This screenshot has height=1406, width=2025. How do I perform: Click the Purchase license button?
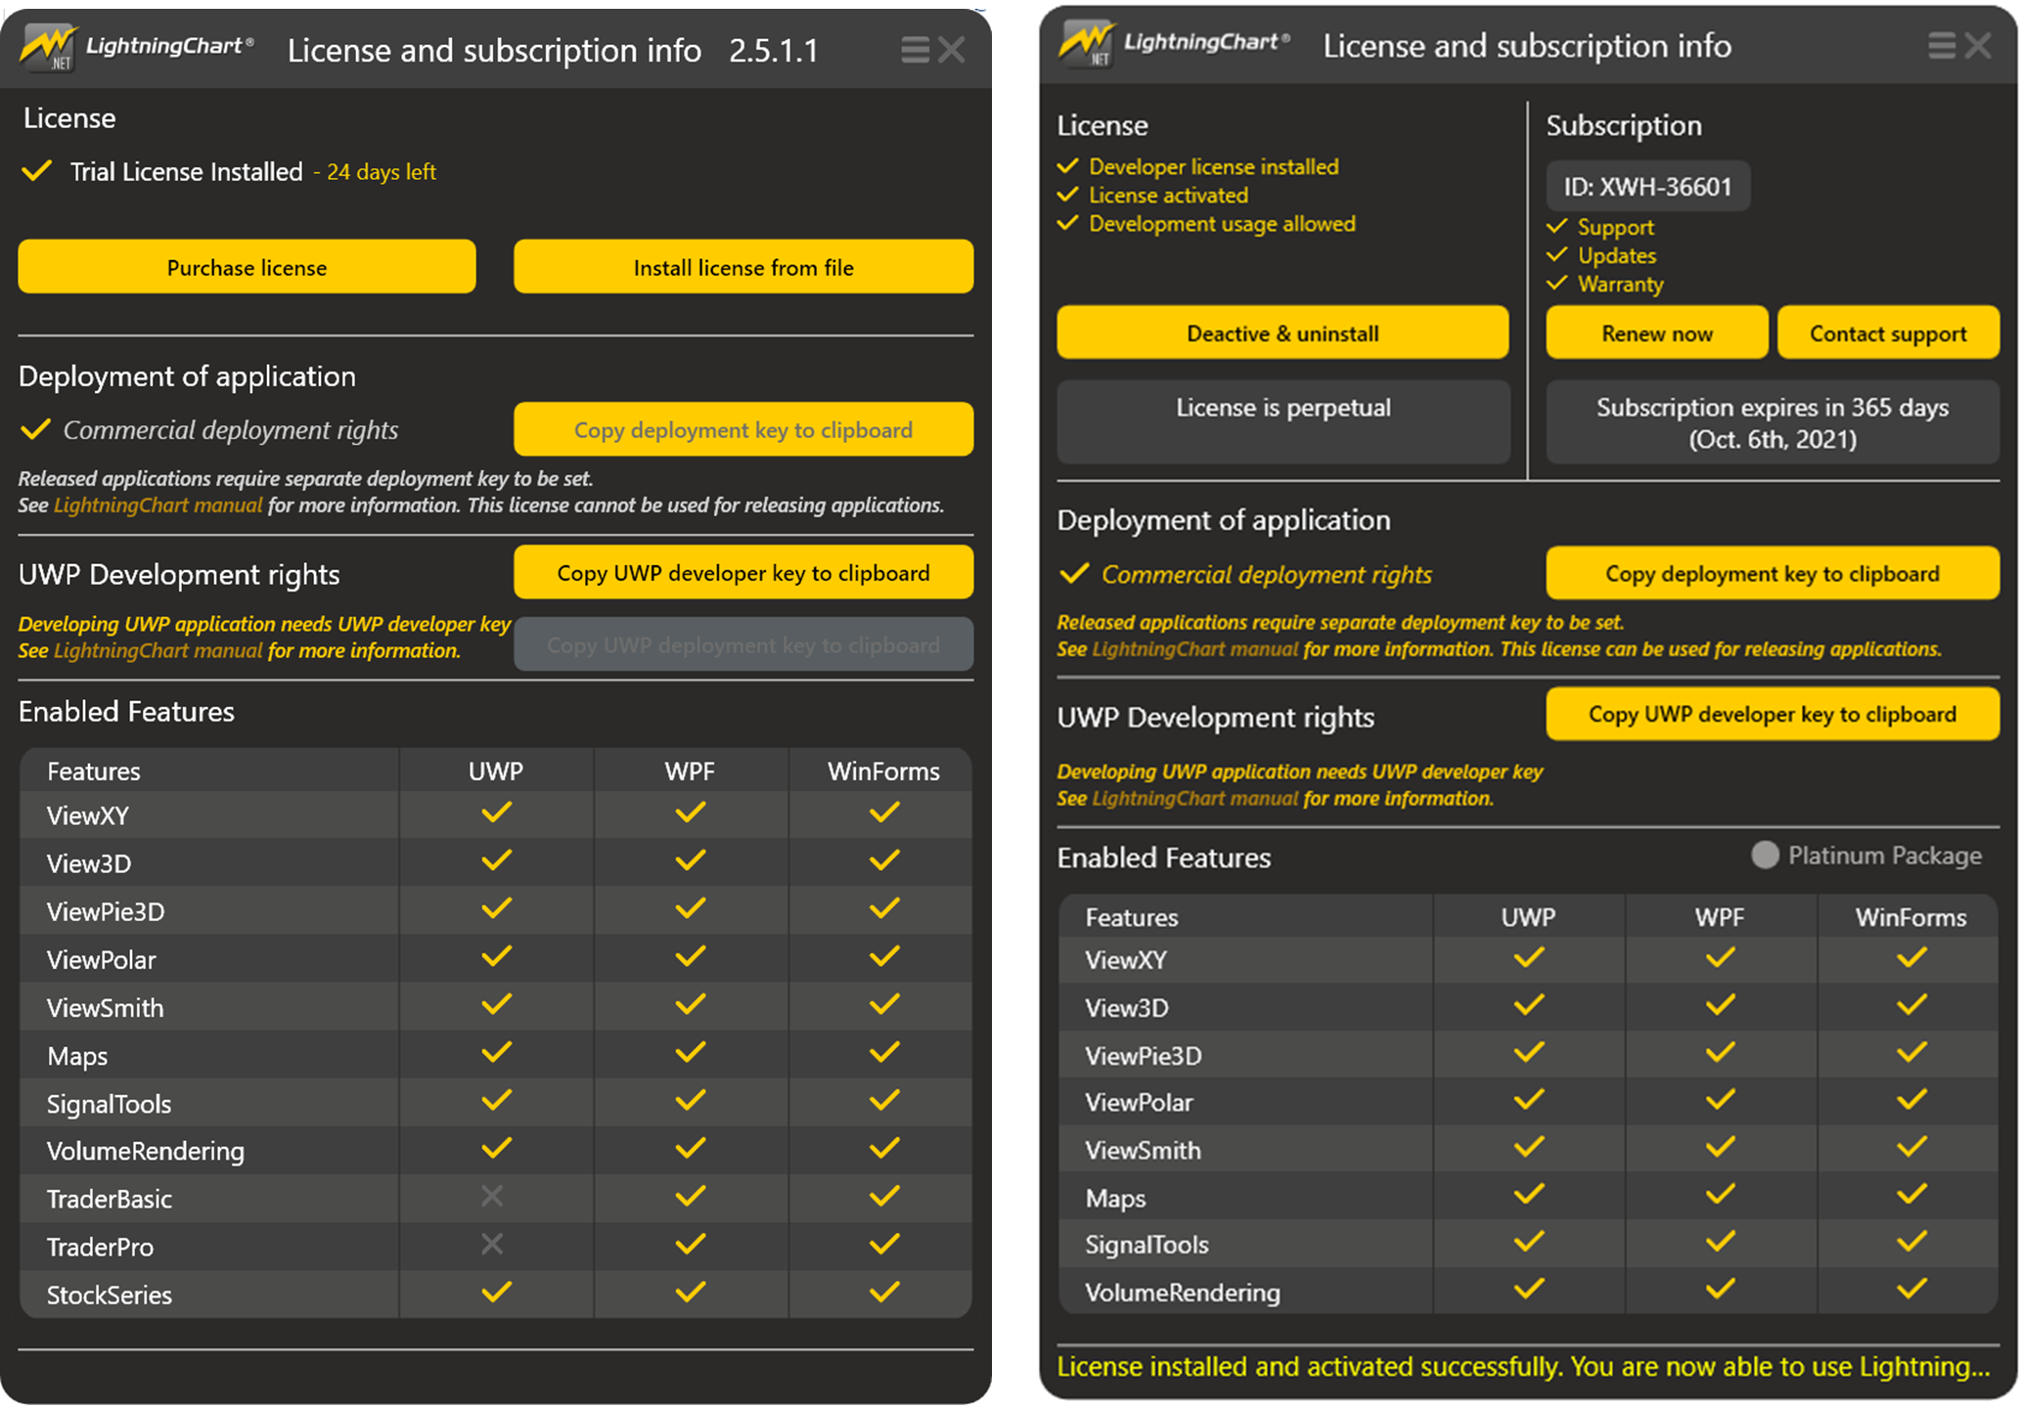coord(247,267)
